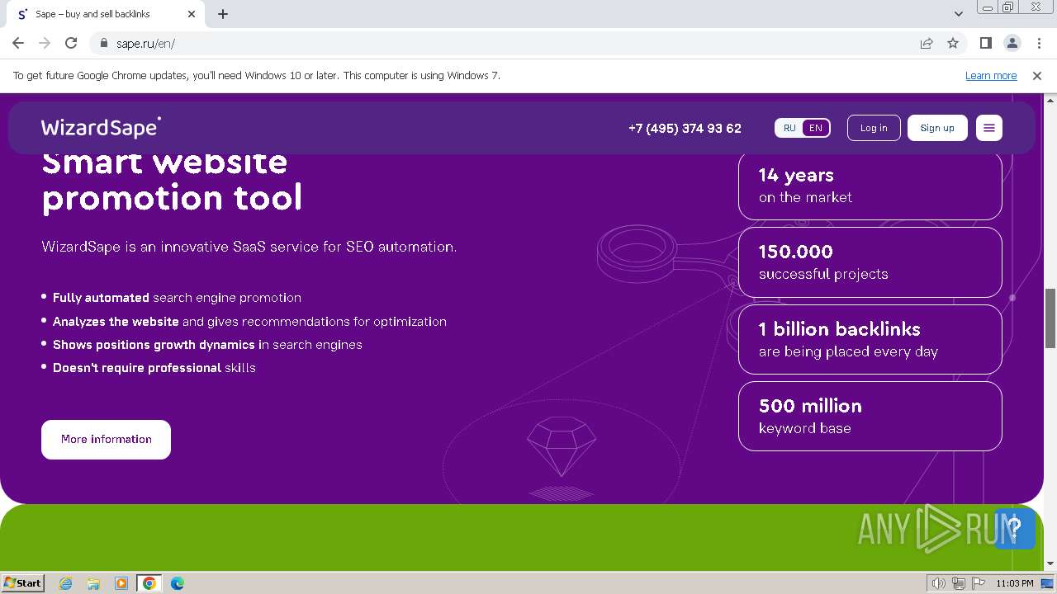
Task: Open the Windows Start menu
Action: [x=22, y=582]
